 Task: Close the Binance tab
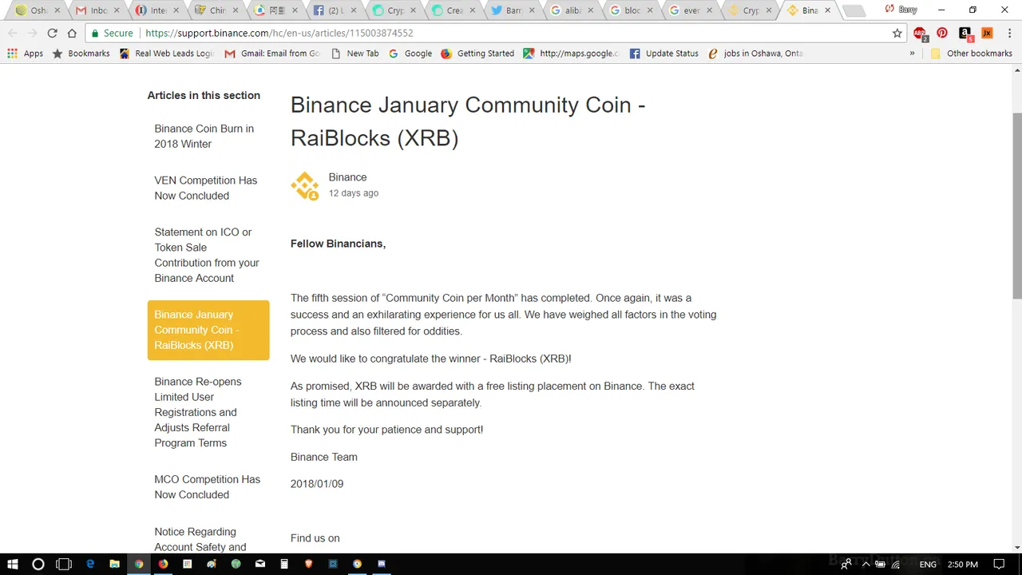[827, 10]
